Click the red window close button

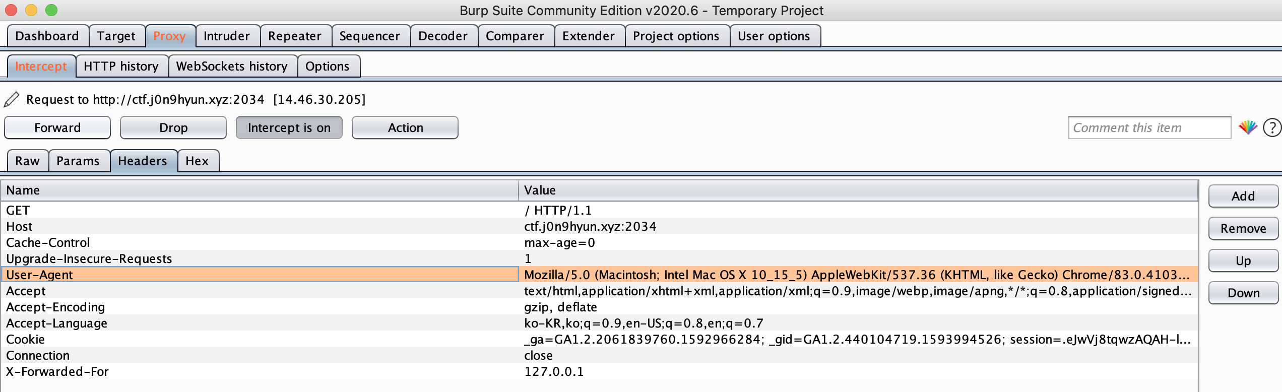click(x=11, y=10)
